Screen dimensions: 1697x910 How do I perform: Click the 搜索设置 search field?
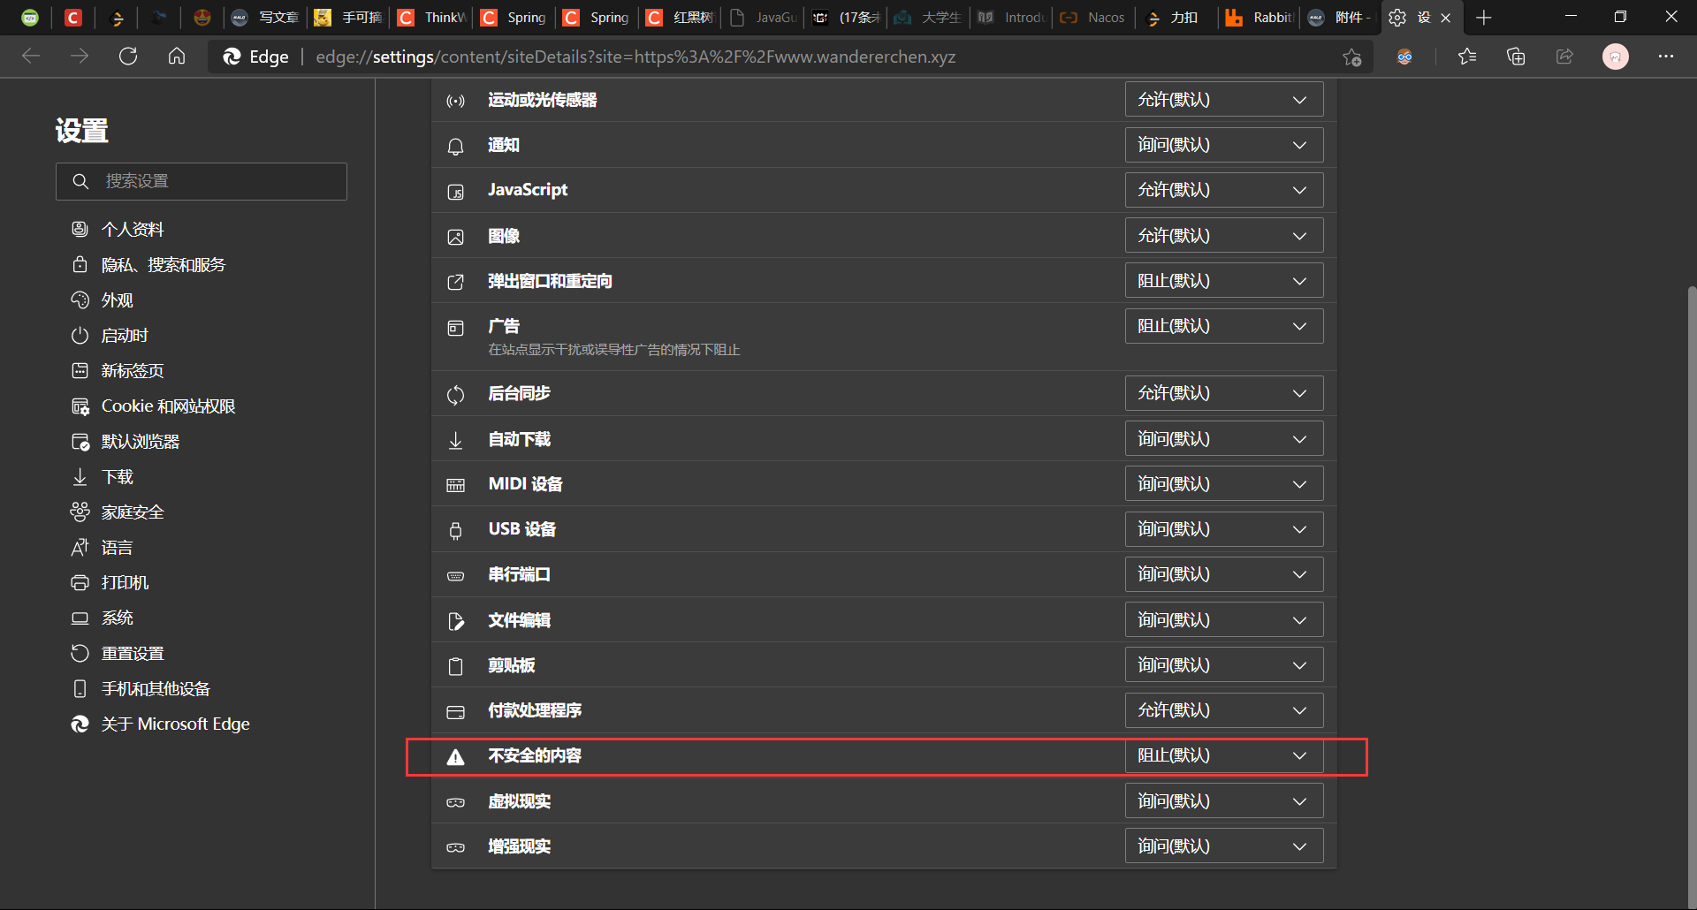click(202, 181)
